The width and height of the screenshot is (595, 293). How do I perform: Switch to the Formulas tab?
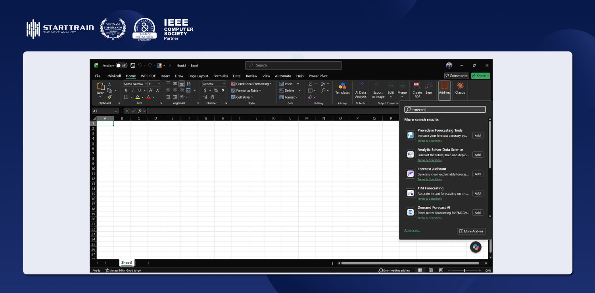221,76
